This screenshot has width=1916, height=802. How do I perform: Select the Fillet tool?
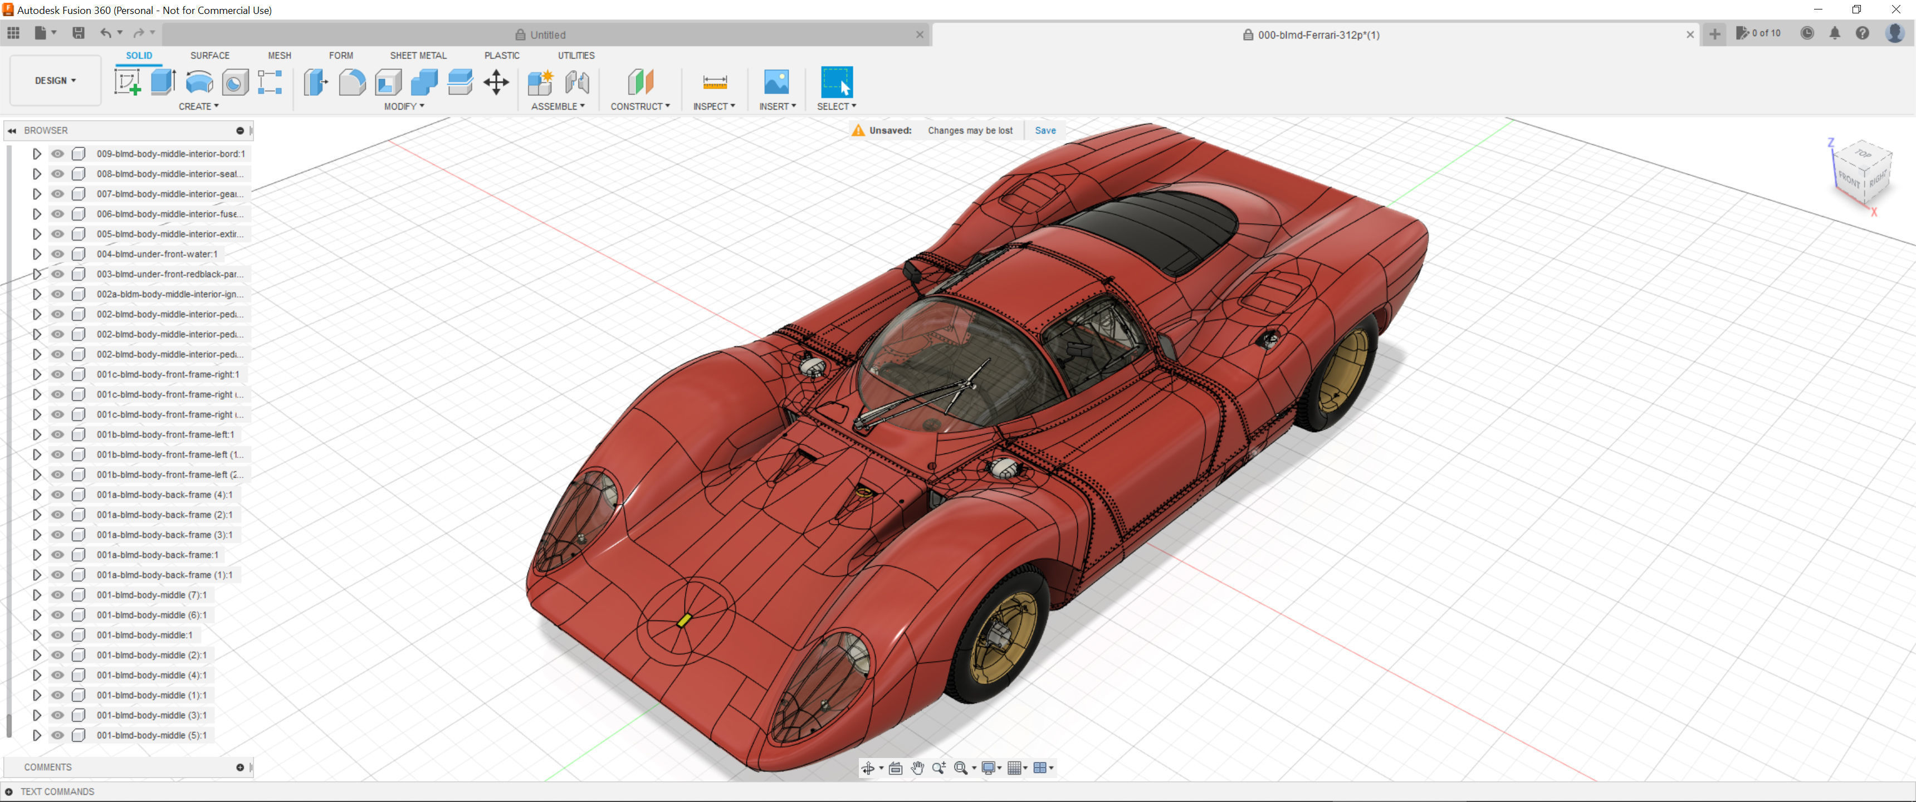(x=352, y=82)
